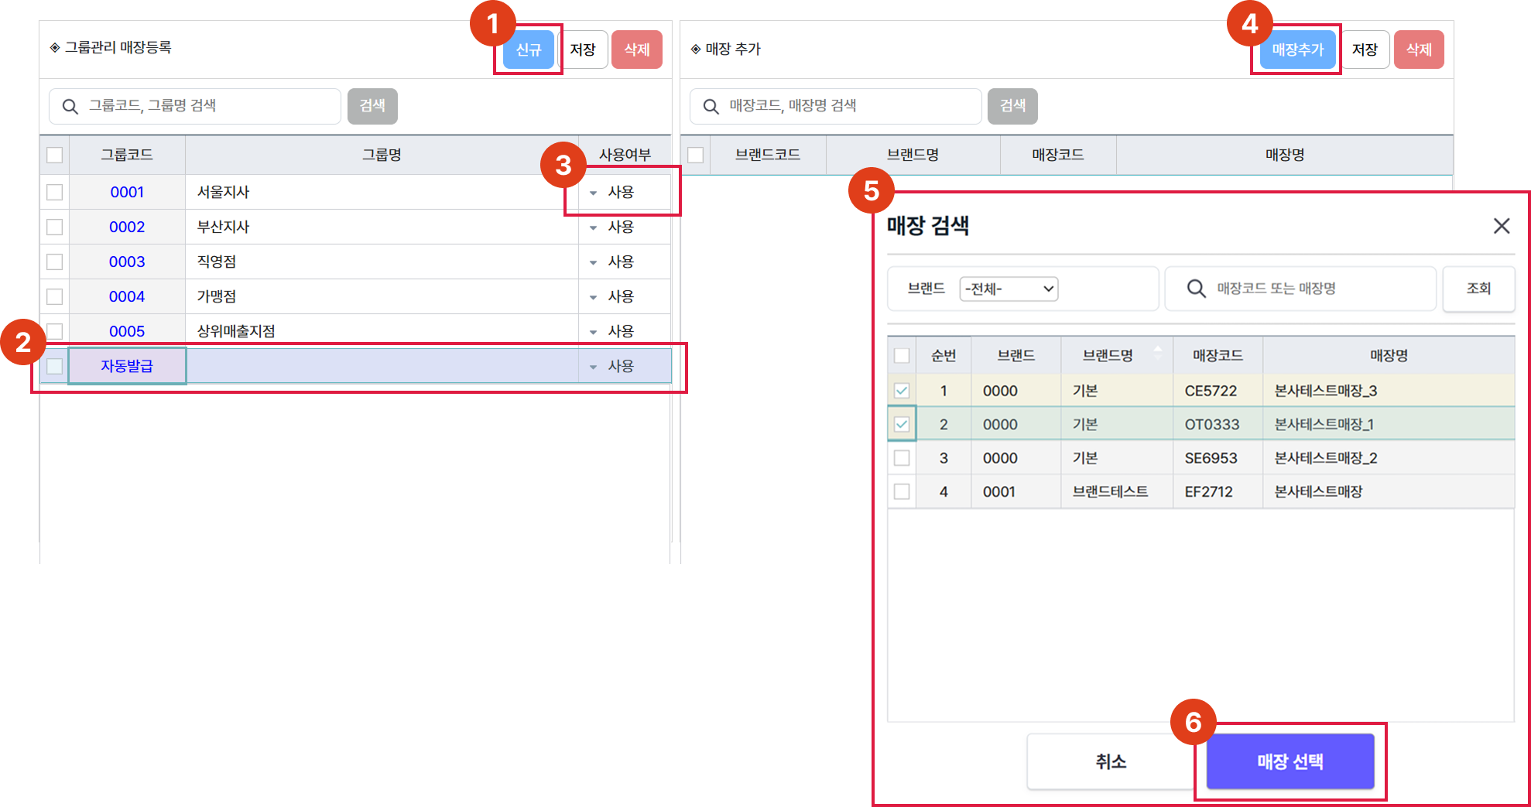Check the SE6953 store row checkbox
Image resolution: width=1531 pixels, height=807 pixels.
pyautogui.click(x=902, y=458)
